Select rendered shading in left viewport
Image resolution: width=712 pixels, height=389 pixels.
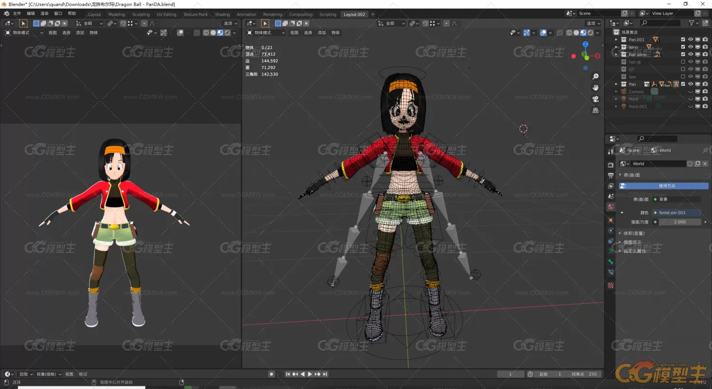click(x=227, y=33)
